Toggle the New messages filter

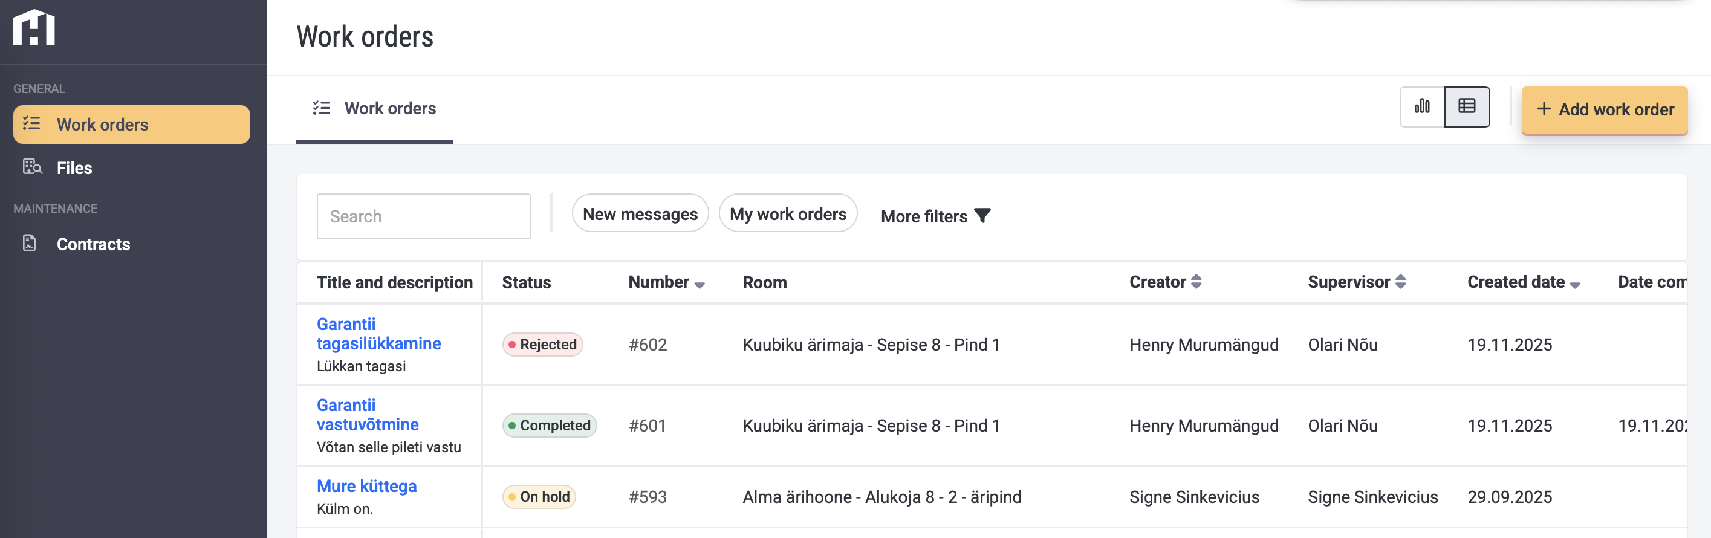pos(640,214)
